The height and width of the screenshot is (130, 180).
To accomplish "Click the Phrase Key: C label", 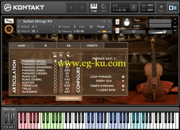I will pos(104,59).
